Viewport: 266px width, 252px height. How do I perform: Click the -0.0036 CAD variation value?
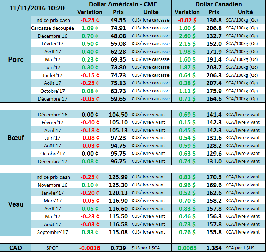[x=90, y=248]
